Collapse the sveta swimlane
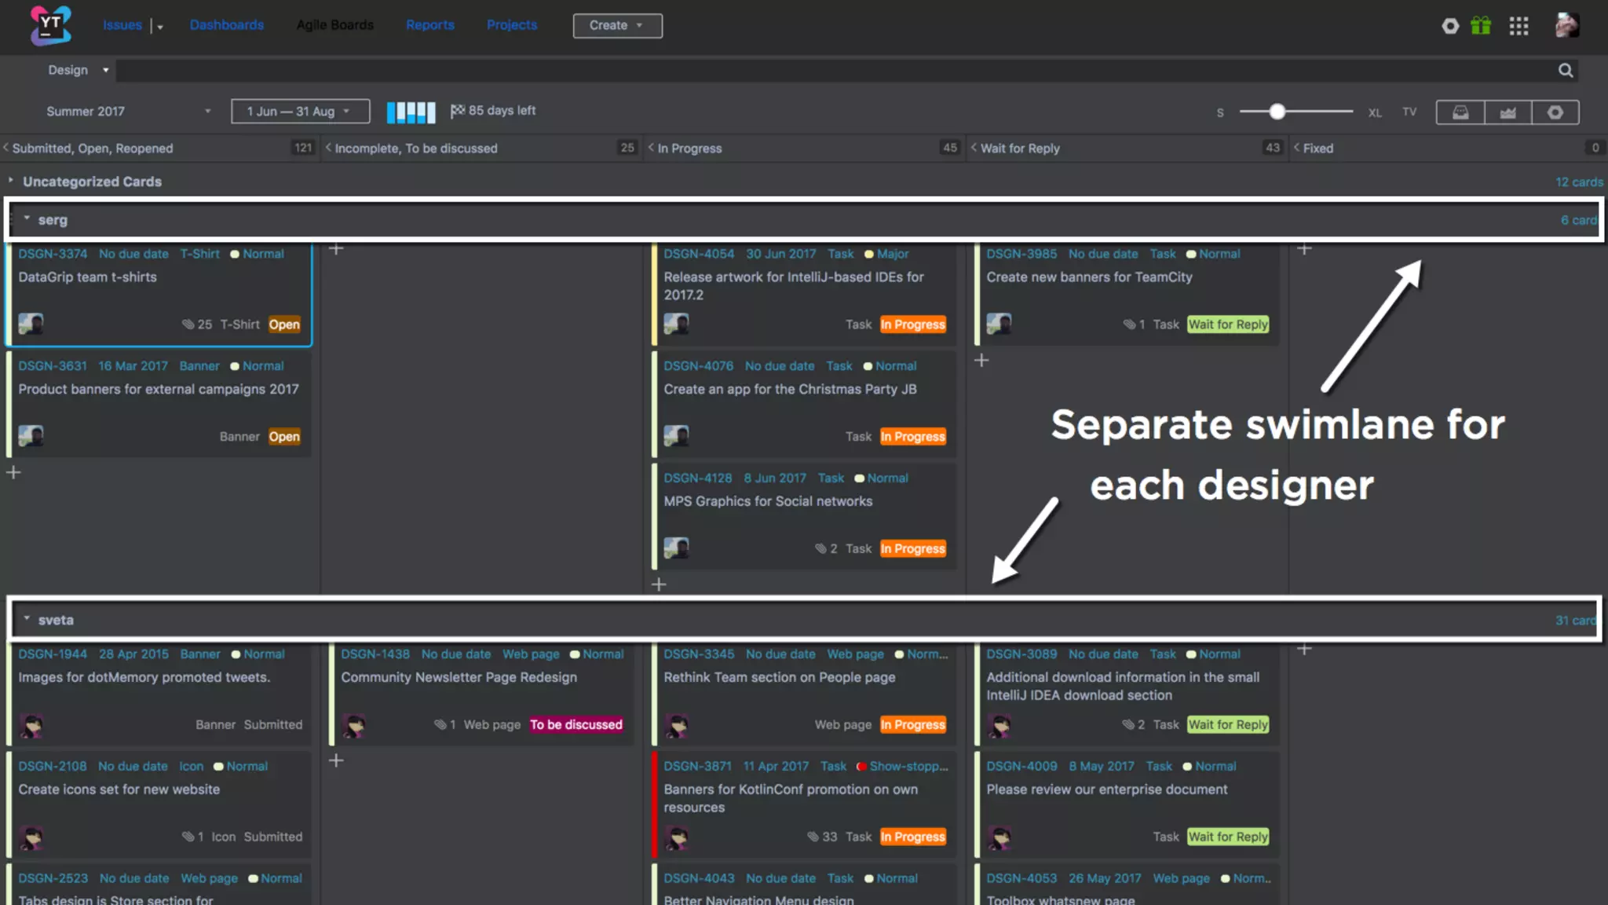The height and width of the screenshot is (905, 1608). [x=27, y=618]
